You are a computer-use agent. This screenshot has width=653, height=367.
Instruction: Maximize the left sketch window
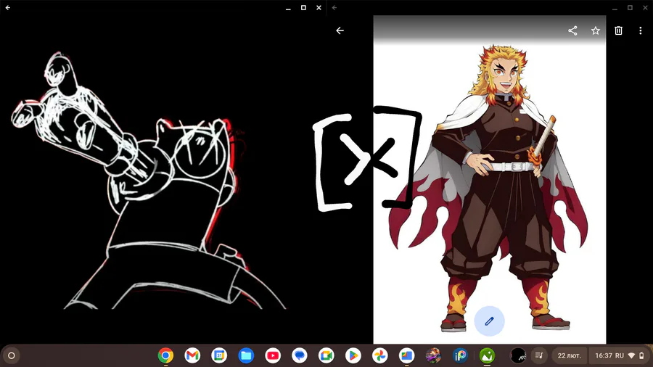tap(303, 7)
